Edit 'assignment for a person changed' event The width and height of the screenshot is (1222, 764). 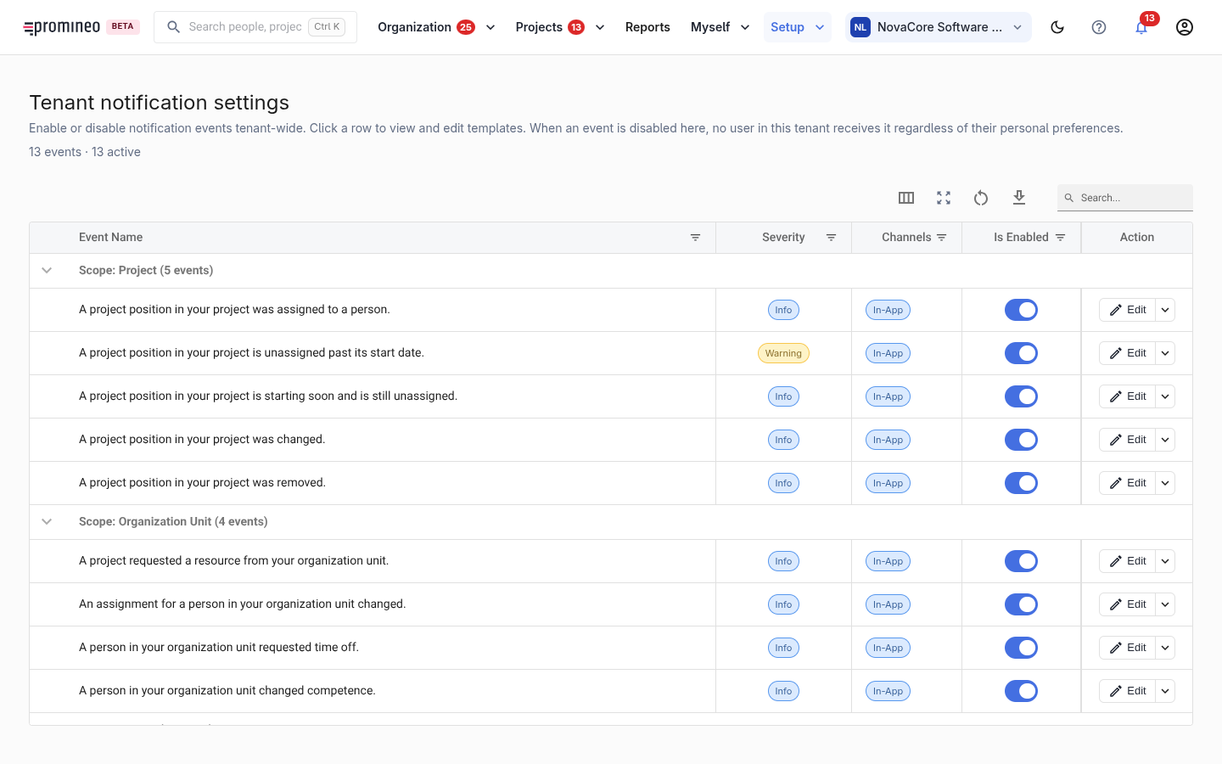click(x=1127, y=604)
